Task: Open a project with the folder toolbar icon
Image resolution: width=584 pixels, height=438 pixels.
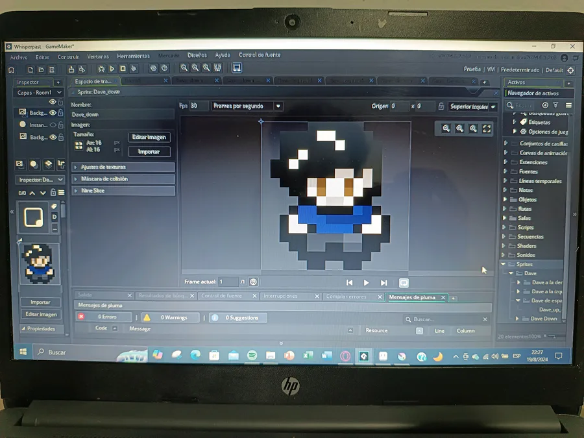Action: (42, 69)
